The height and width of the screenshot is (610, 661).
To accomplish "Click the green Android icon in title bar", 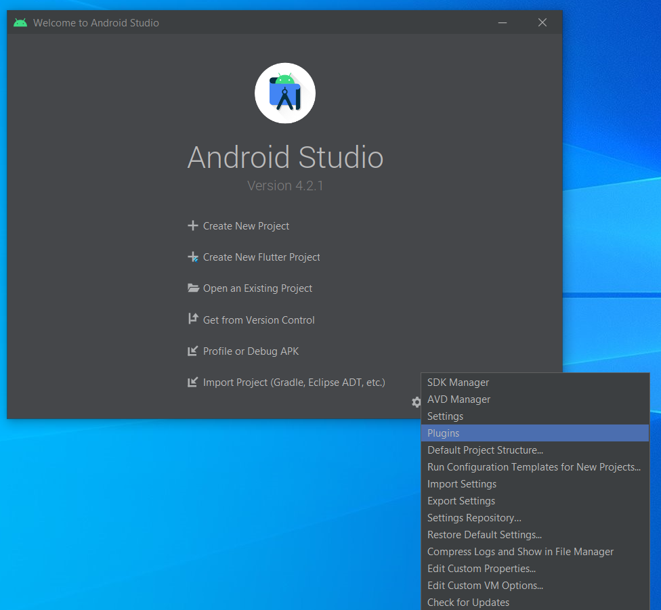I will pos(20,23).
